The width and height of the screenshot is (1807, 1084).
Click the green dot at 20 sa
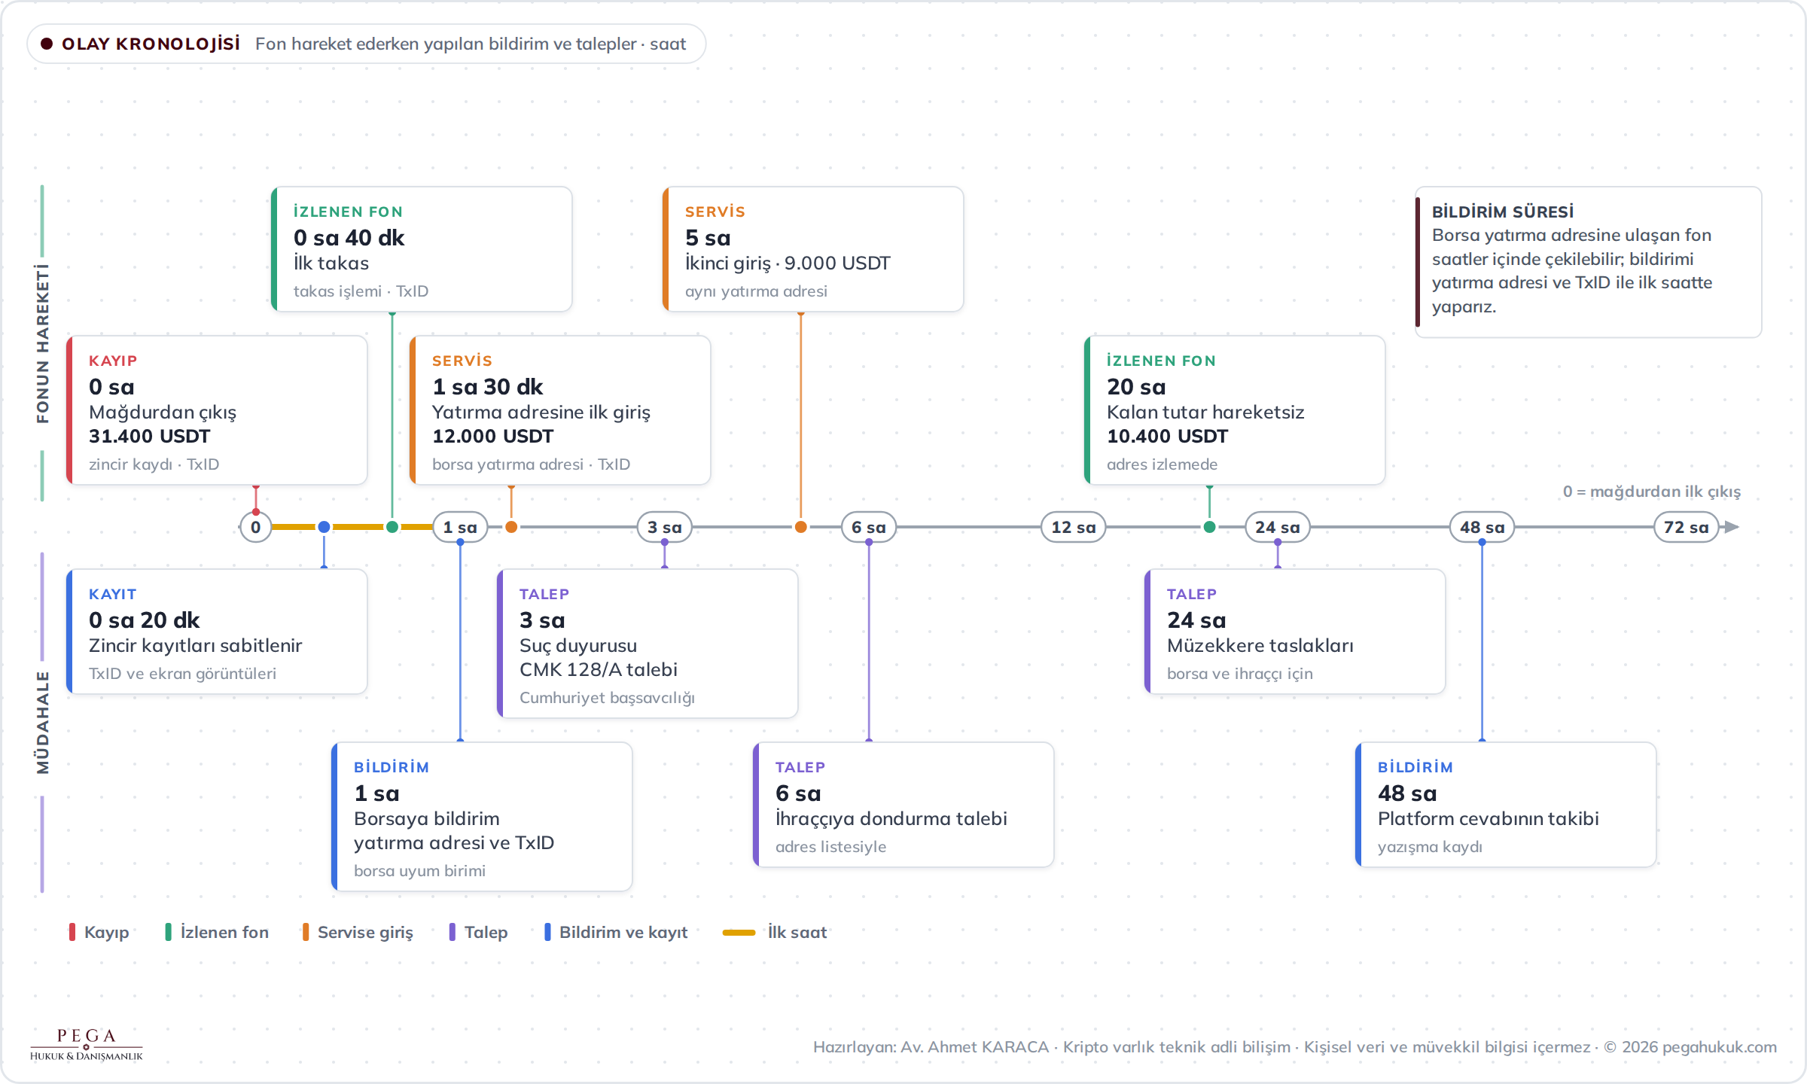pos(1209,527)
